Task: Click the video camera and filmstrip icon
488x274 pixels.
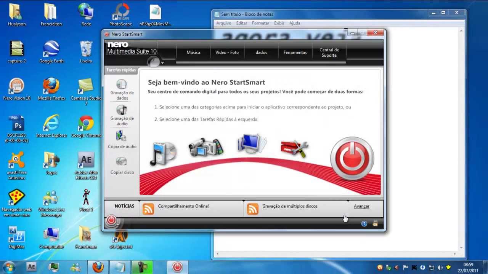Action: (x=206, y=147)
